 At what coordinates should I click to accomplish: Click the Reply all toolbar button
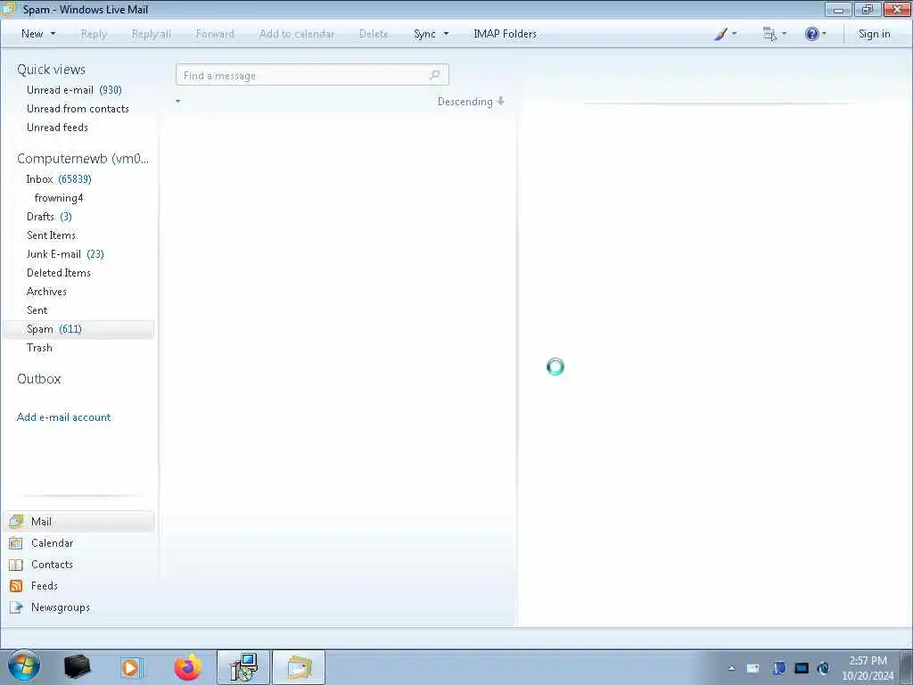coord(152,34)
